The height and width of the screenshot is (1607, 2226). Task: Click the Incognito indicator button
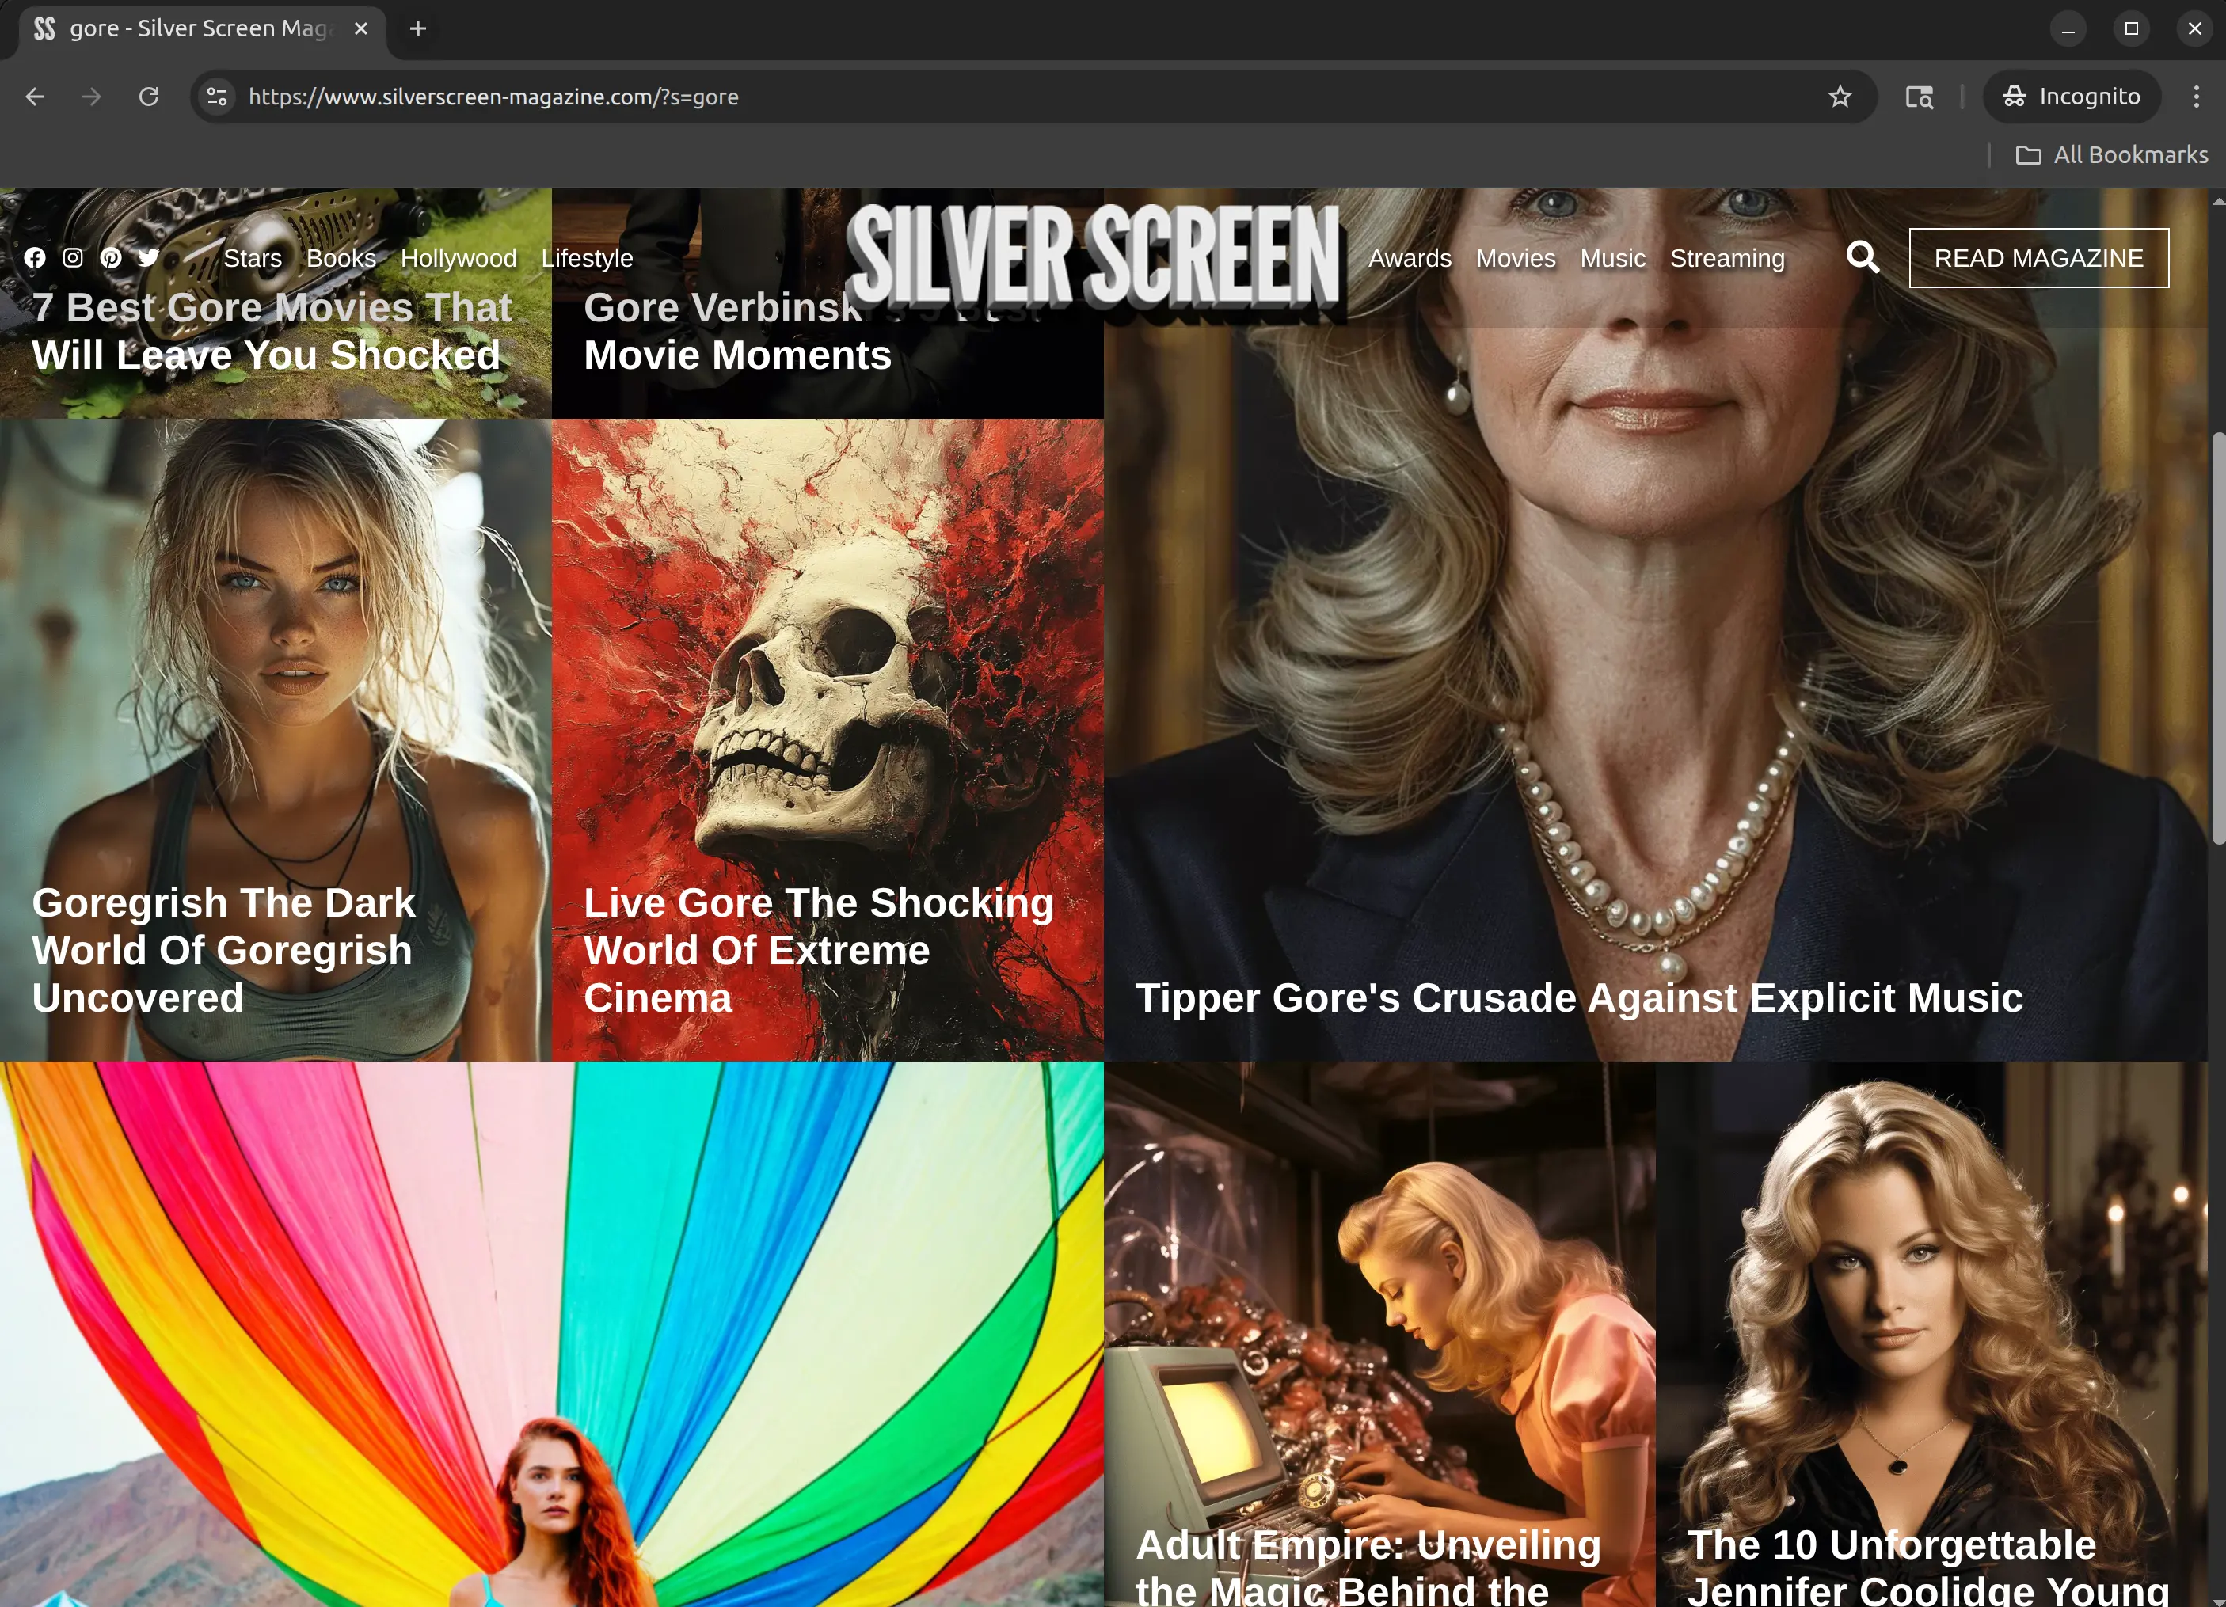click(x=2071, y=96)
